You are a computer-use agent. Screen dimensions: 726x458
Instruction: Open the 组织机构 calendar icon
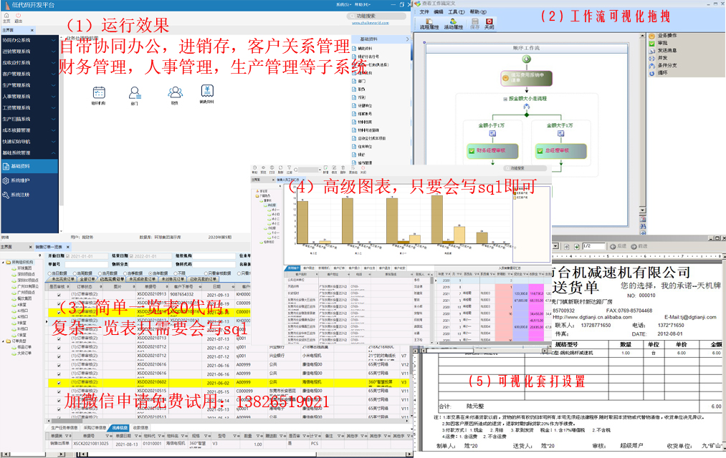99,92
